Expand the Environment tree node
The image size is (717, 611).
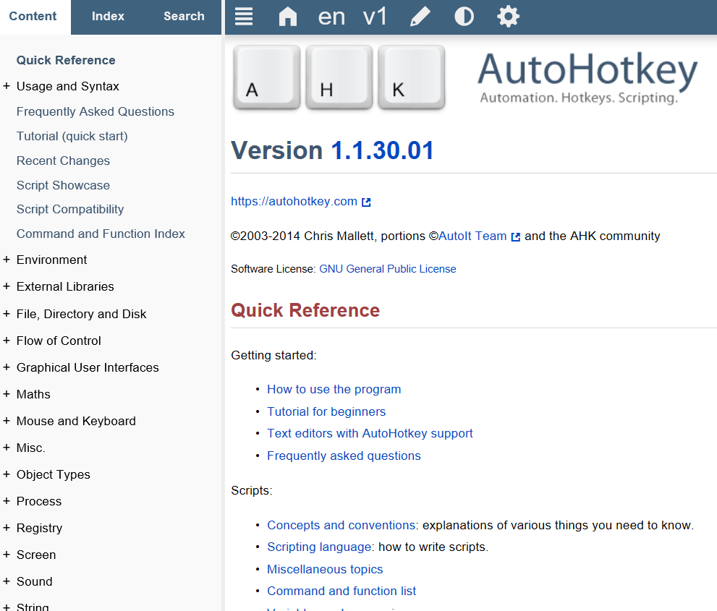pos(7,260)
